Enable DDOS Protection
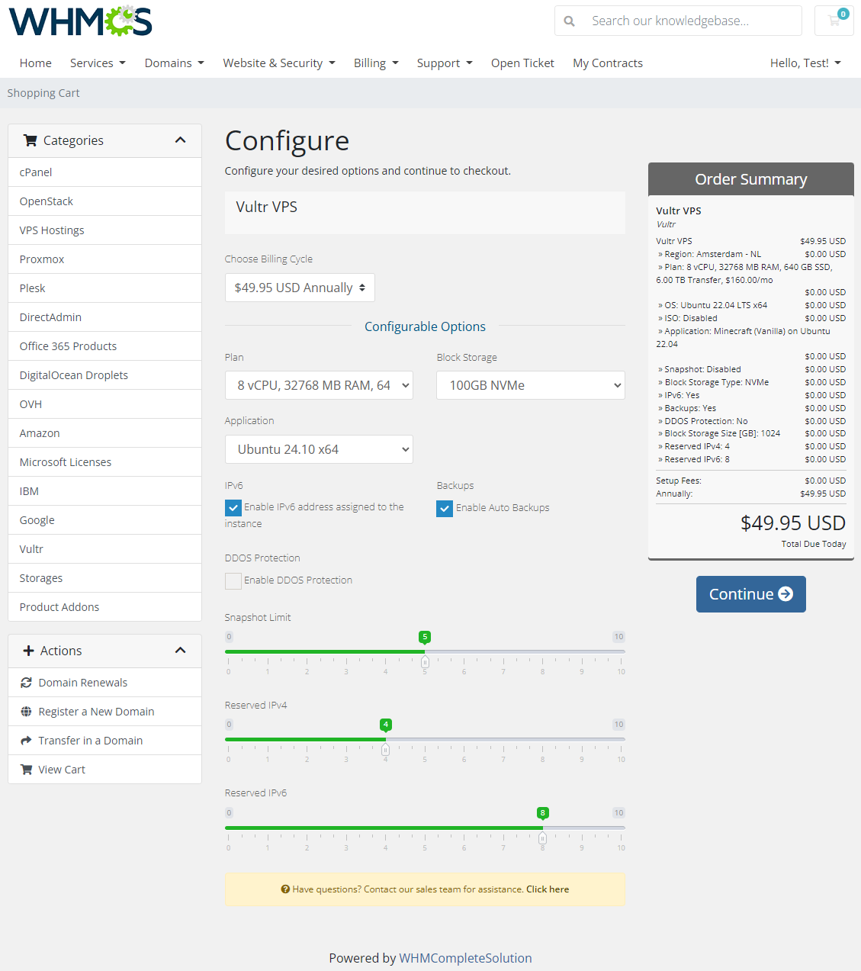The image size is (861, 971). (233, 580)
